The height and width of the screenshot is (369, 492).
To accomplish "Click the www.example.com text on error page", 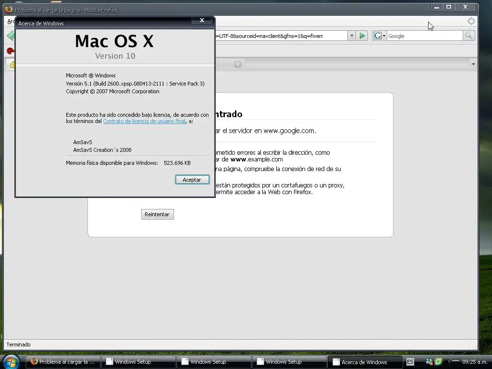I will (257, 160).
